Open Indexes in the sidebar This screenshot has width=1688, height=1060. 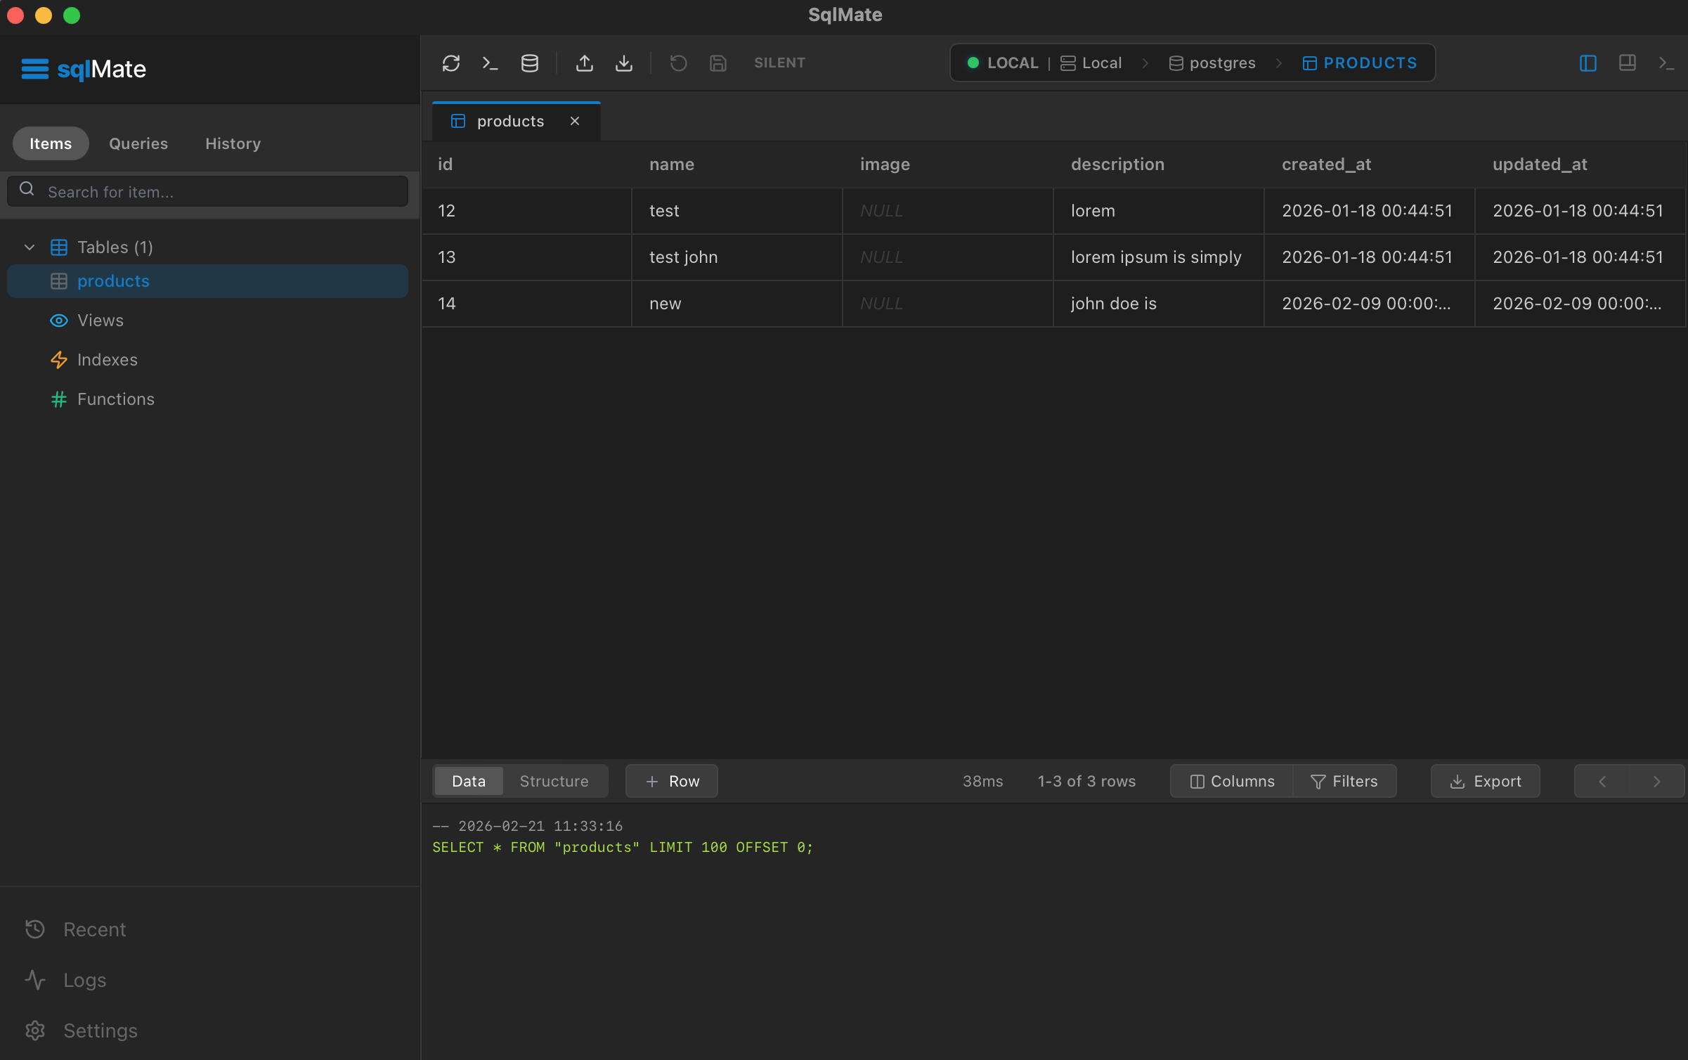click(x=108, y=360)
